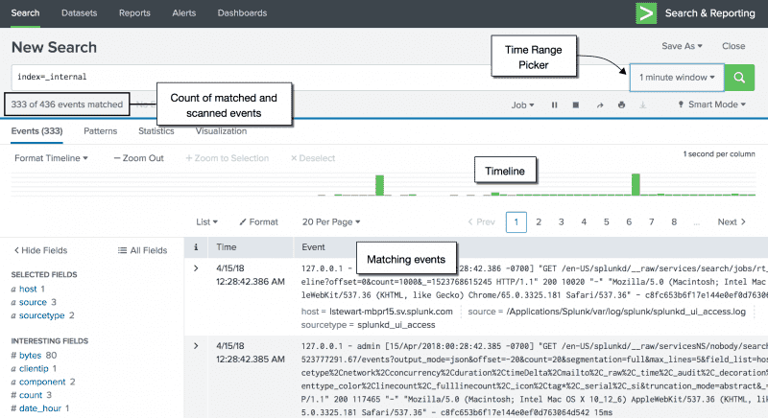Open the time range picker dropdown

677,78
